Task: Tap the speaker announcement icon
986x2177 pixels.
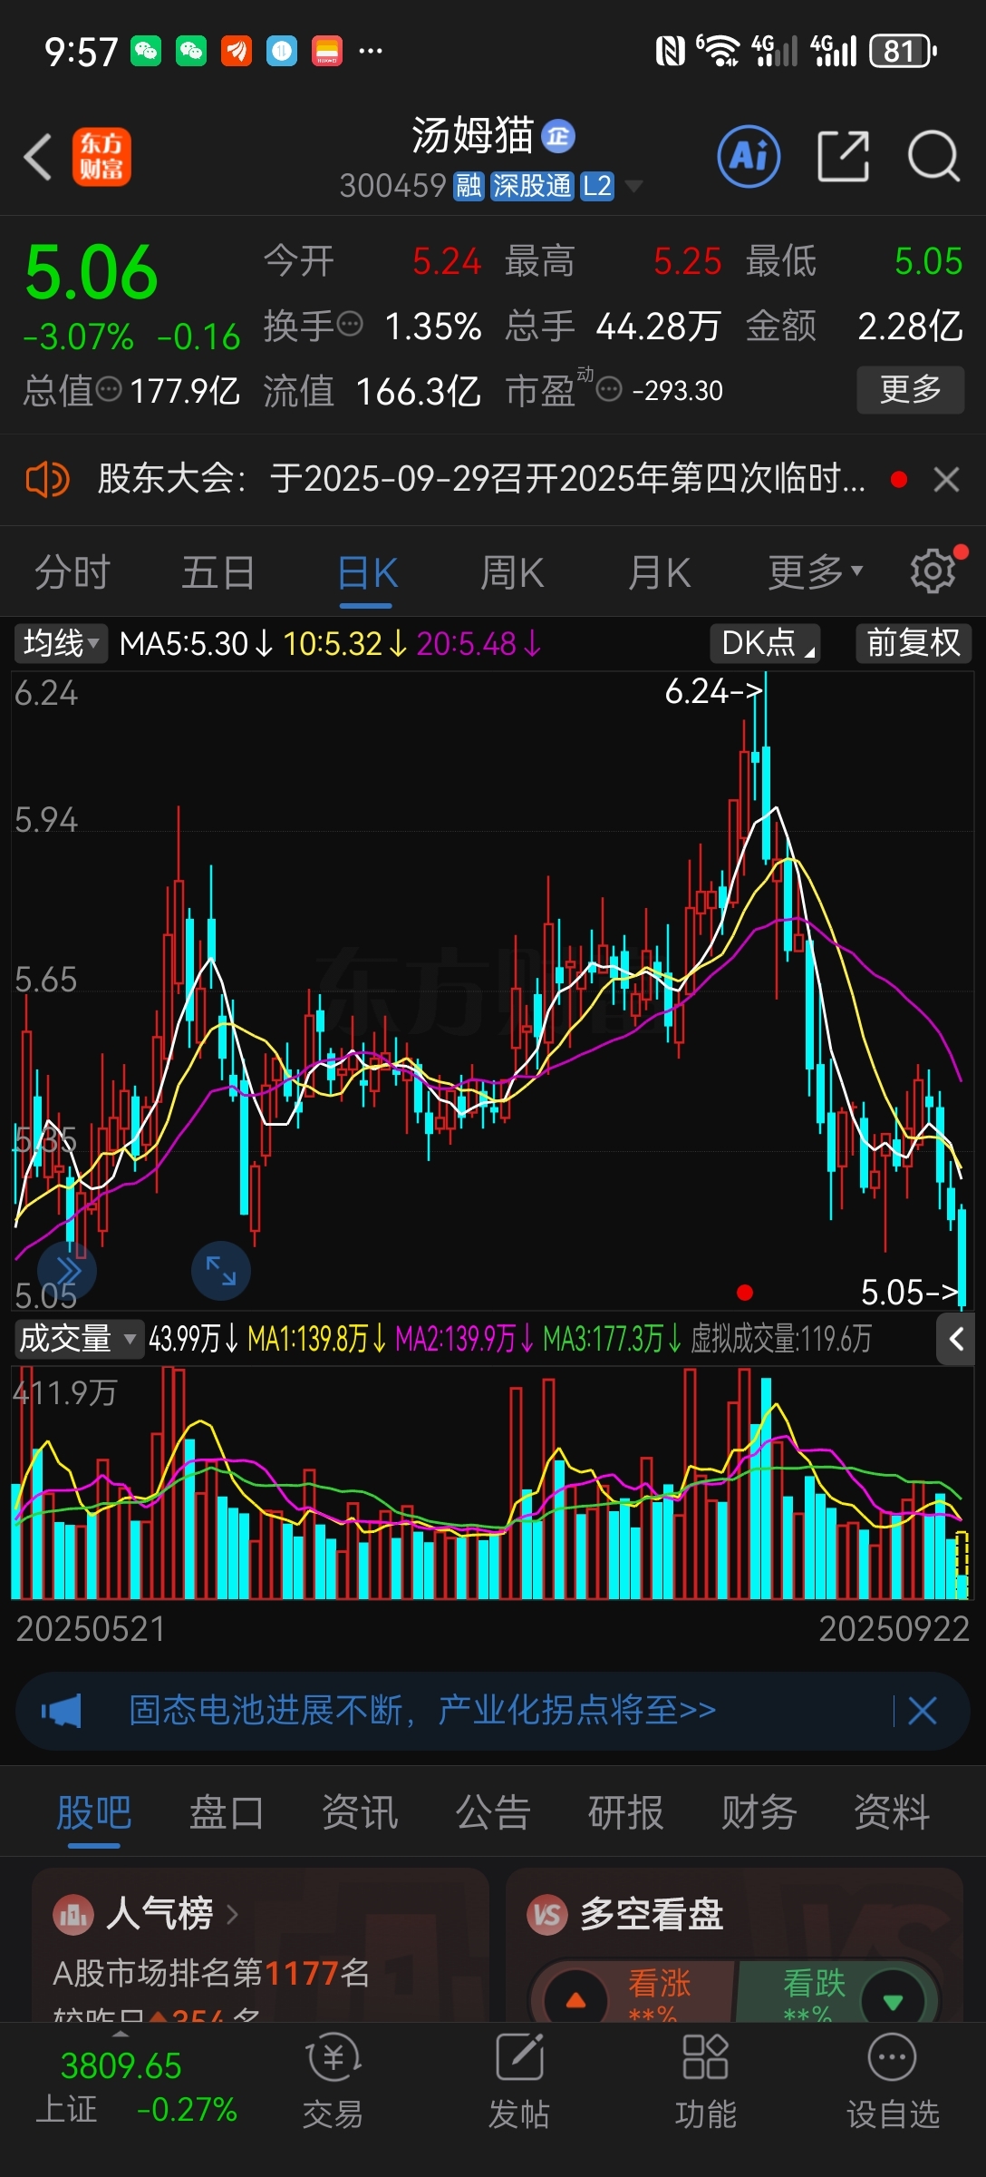Action: click(47, 479)
